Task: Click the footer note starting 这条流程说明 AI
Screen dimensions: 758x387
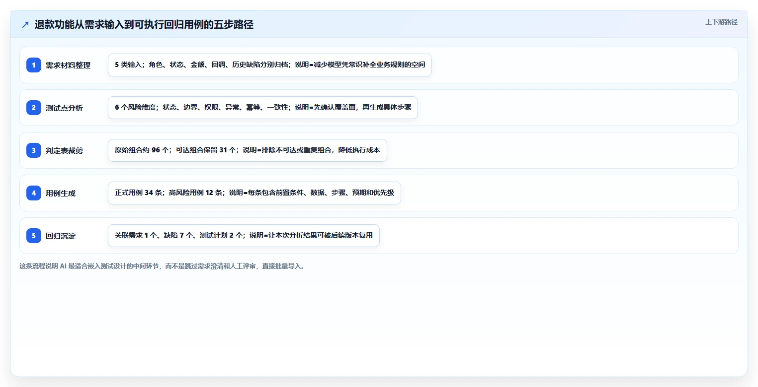Action: point(162,266)
